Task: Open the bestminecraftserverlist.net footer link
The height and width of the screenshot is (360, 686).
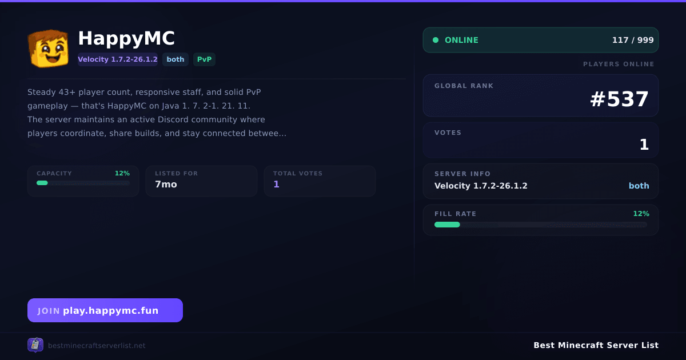Action: [x=97, y=346]
